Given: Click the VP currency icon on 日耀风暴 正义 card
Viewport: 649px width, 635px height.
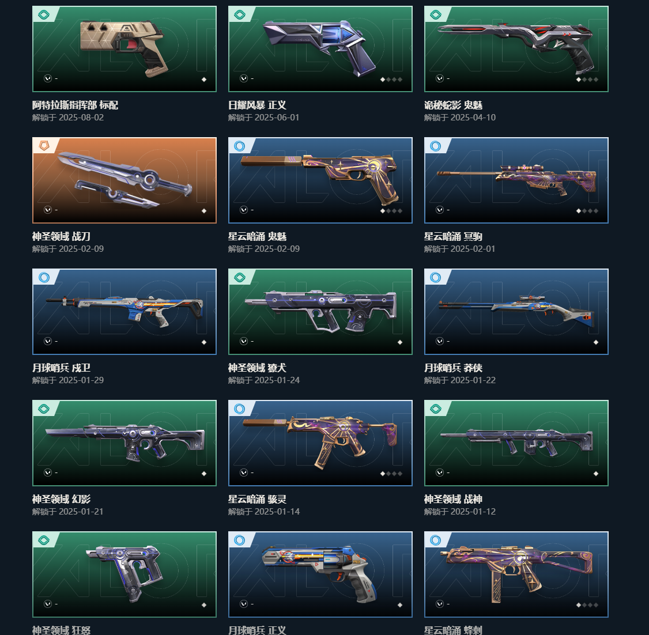Looking at the screenshot, I should [x=244, y=78].
